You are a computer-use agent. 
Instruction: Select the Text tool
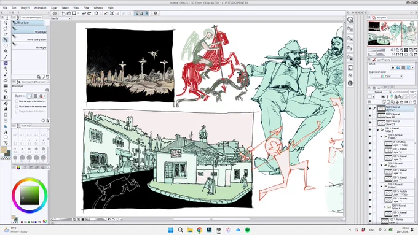(x=6, y=132)
